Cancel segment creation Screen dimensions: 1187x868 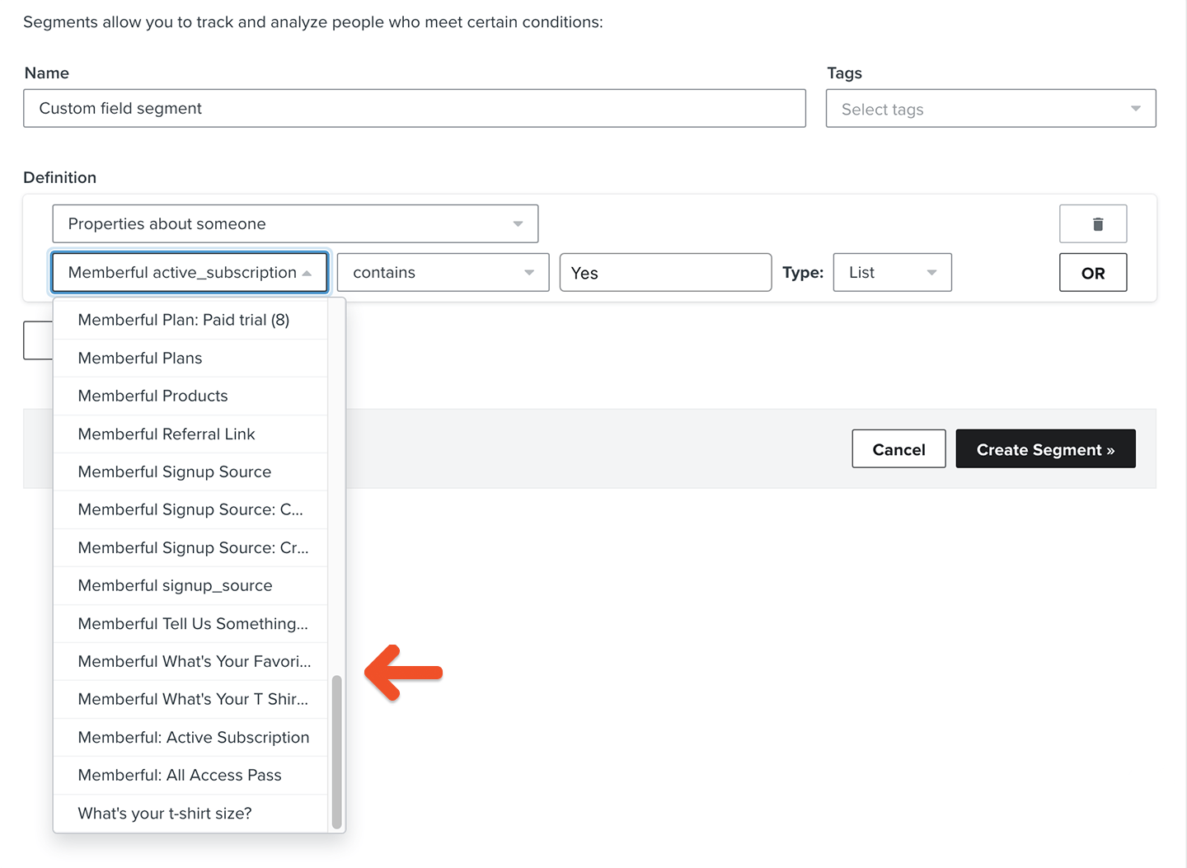point(898,448)
